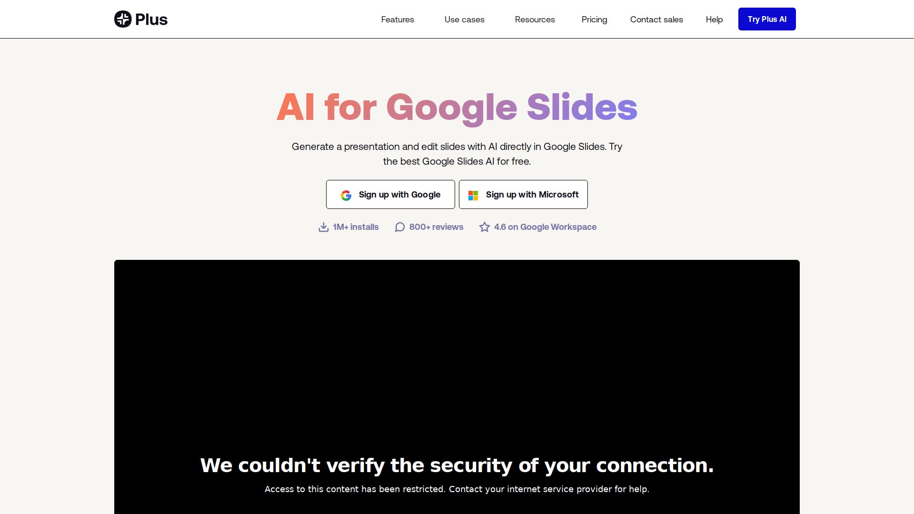The height and width of the screenshot is (514, 914).
Task: Open the "800+ reviews" link
Action: point(436,227)
